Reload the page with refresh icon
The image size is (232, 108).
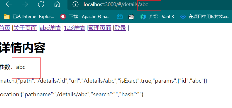[x=41, y=4]
